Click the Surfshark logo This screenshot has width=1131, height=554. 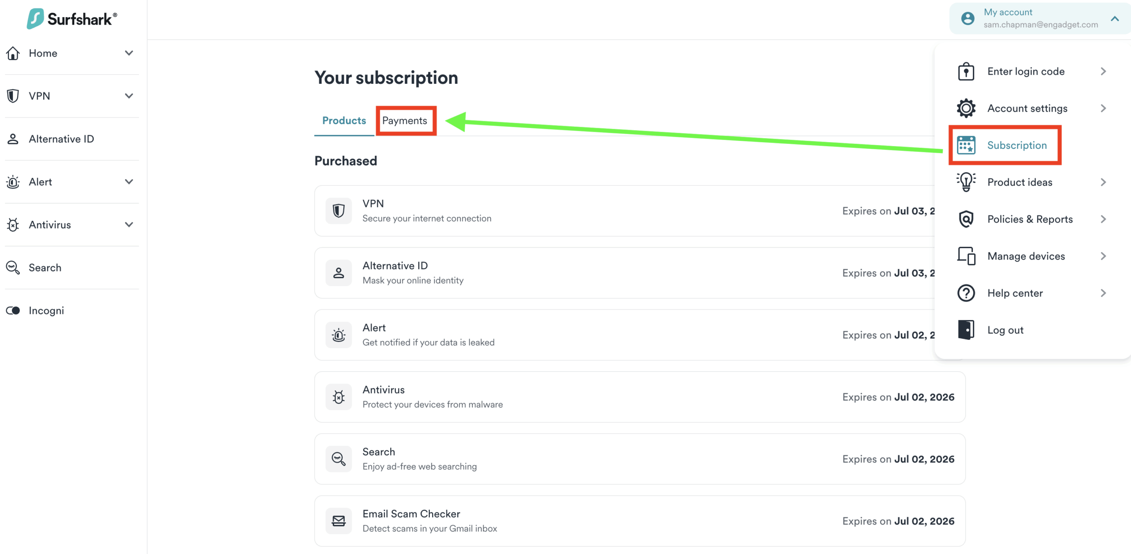71,19
